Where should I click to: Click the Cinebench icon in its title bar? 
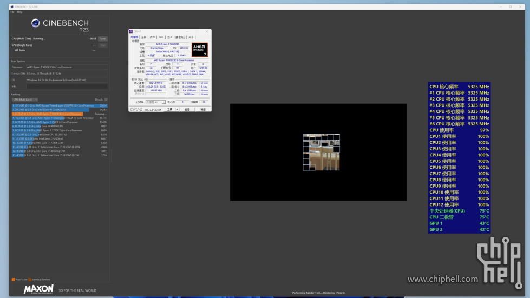point(12,6)
